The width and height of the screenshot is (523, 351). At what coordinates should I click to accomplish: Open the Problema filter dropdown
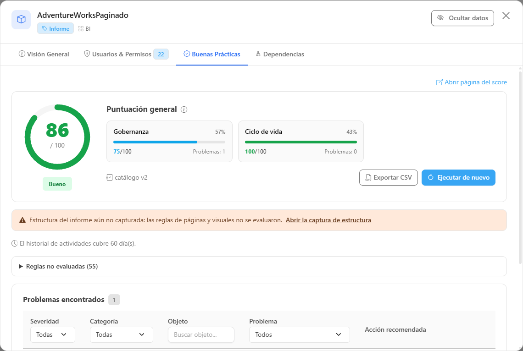click(299, 335)
